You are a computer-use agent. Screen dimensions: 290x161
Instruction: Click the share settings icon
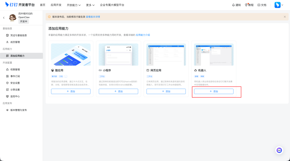click(x=7, y=90)
